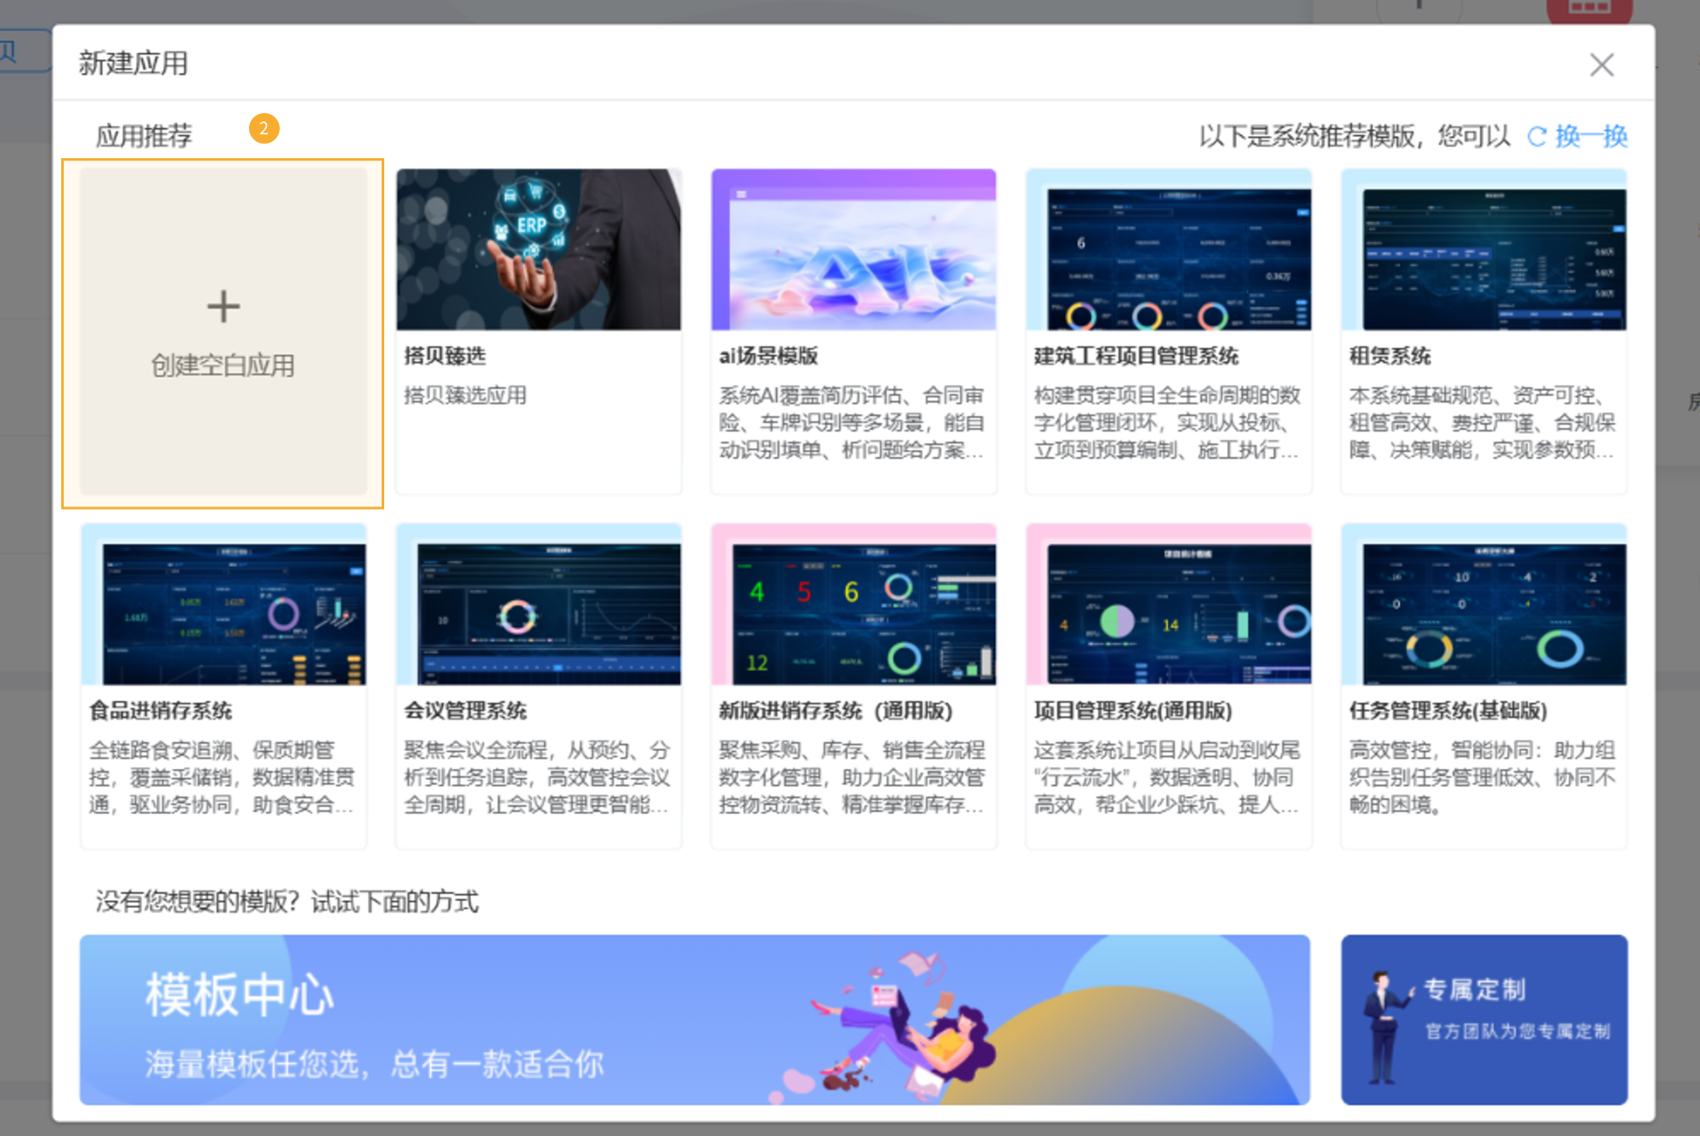Click the 建筑工程 description starting 构建贯穿项目
1700x1136 pixels.
[1167, 422]
